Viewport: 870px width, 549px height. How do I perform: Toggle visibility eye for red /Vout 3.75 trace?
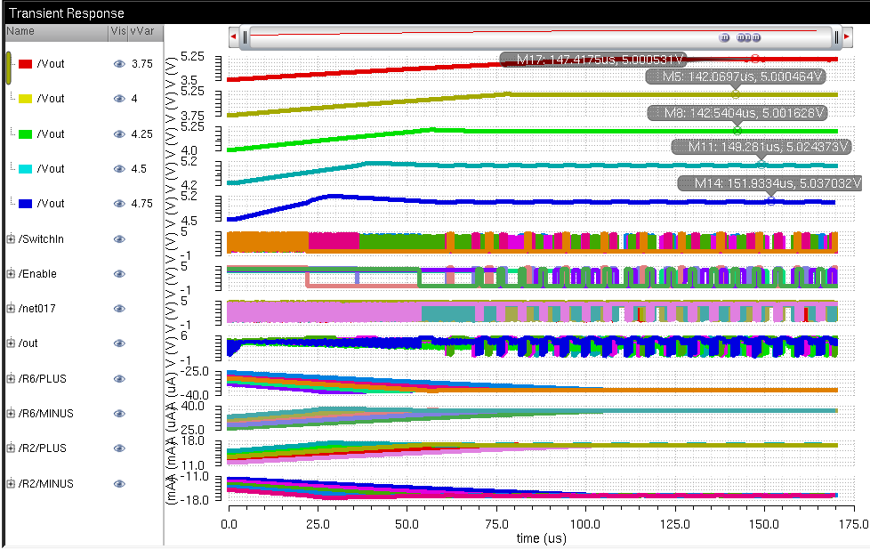click(118, 64)
